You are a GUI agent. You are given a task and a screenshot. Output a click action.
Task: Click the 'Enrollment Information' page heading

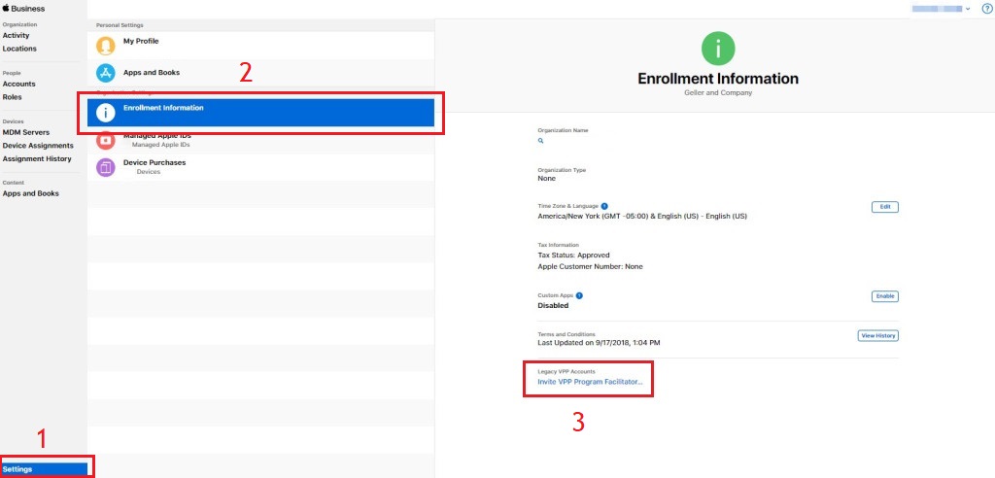(718, 79)
